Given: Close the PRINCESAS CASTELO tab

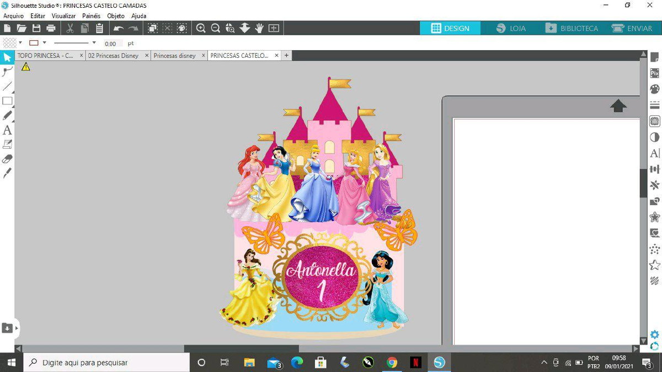Looking at the screenshot, I should [x=277, y=56].
